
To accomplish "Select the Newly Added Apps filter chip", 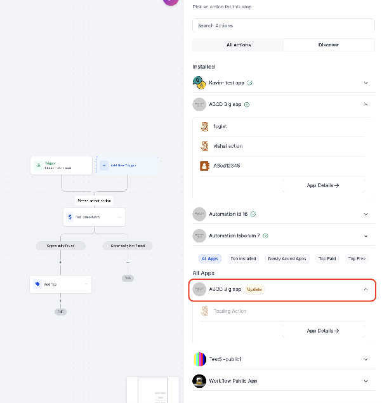I will (x=287, y=258).
